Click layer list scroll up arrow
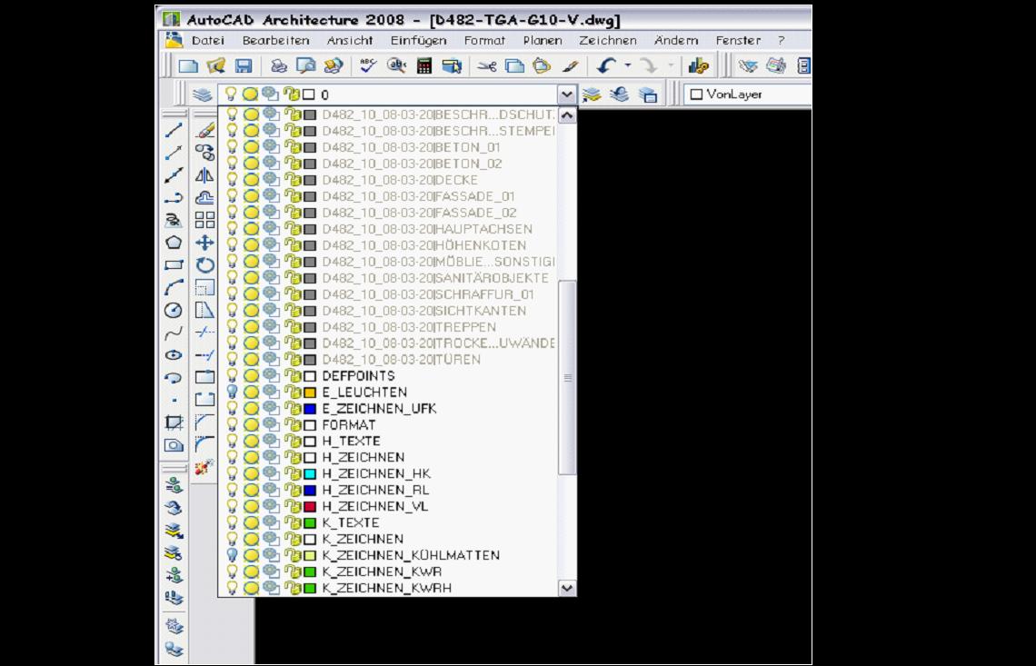 tap(567, 115)
